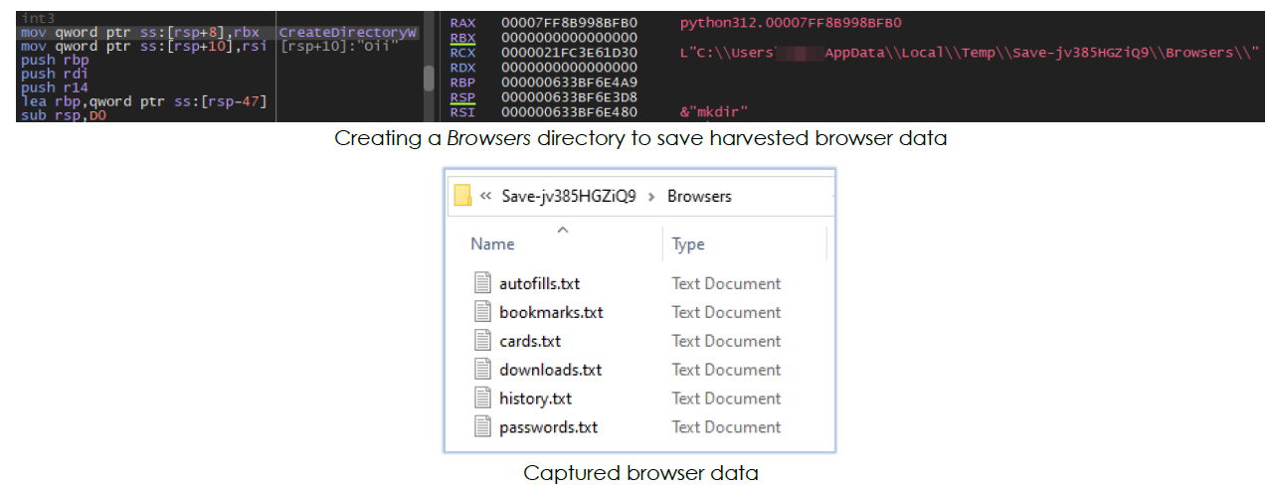Image resolution: width=1269 pixels, height=490 pixels.
Task: Click the cards.txt file icon
Action: click(482, 341)
